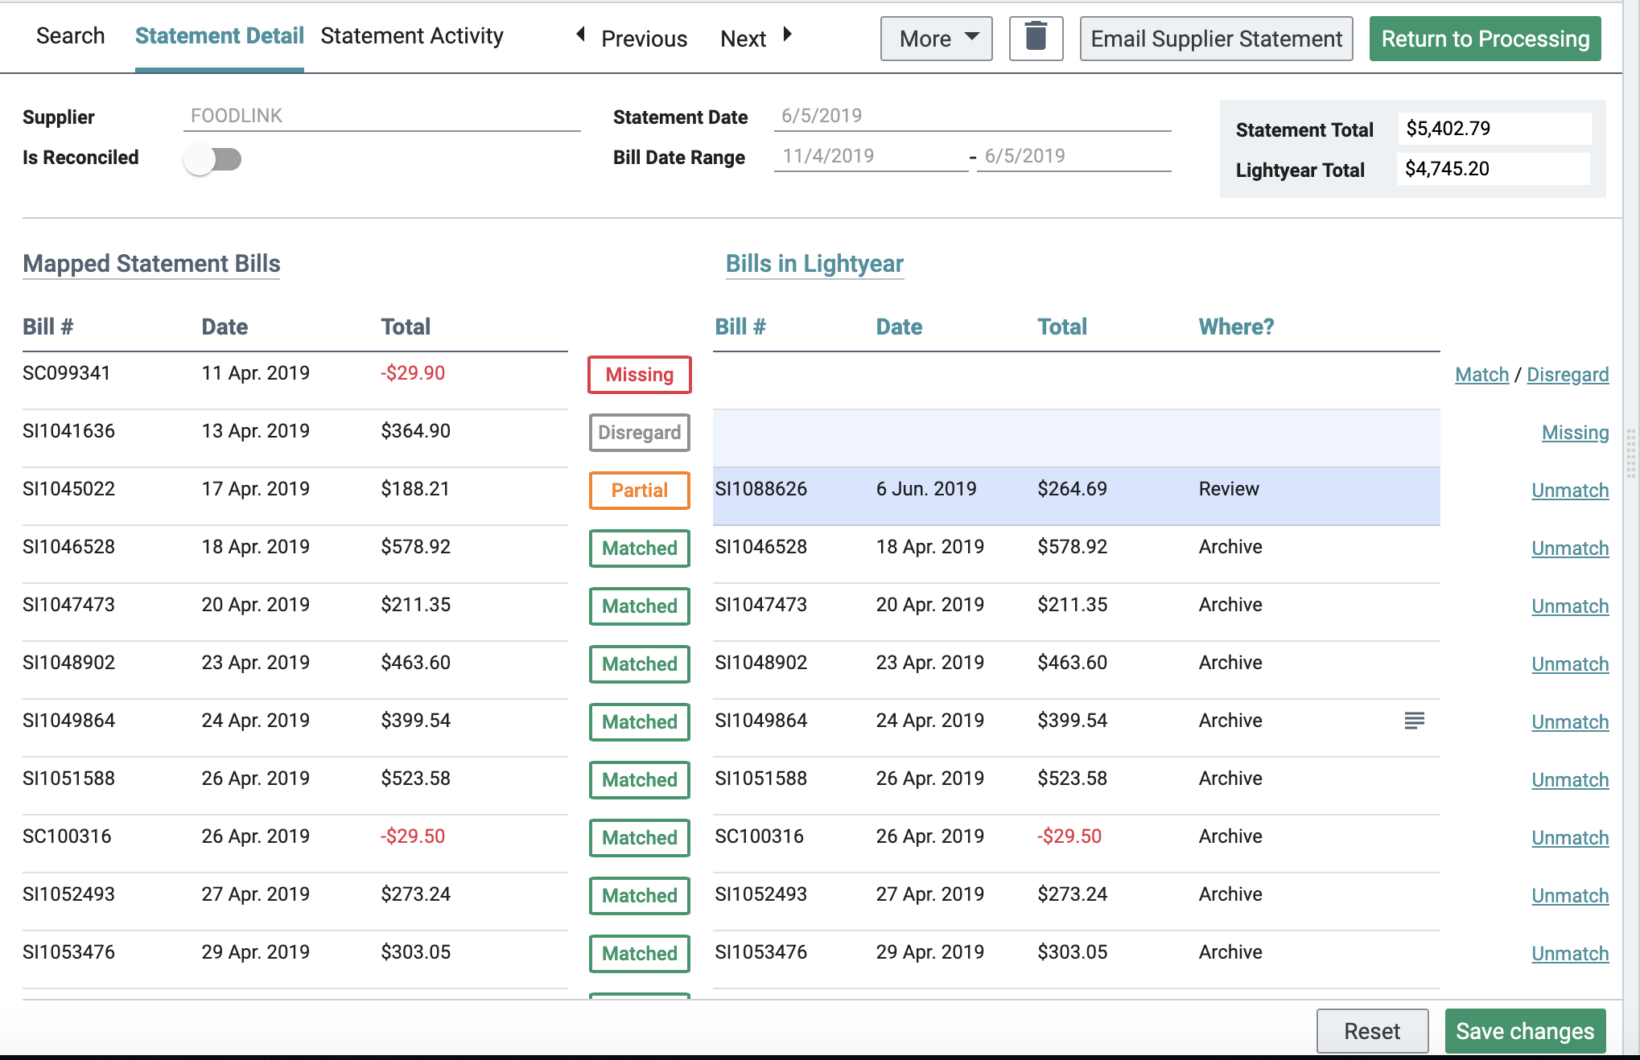
Task: Click Disregard link for SC099341
Action: [1567, 375]
